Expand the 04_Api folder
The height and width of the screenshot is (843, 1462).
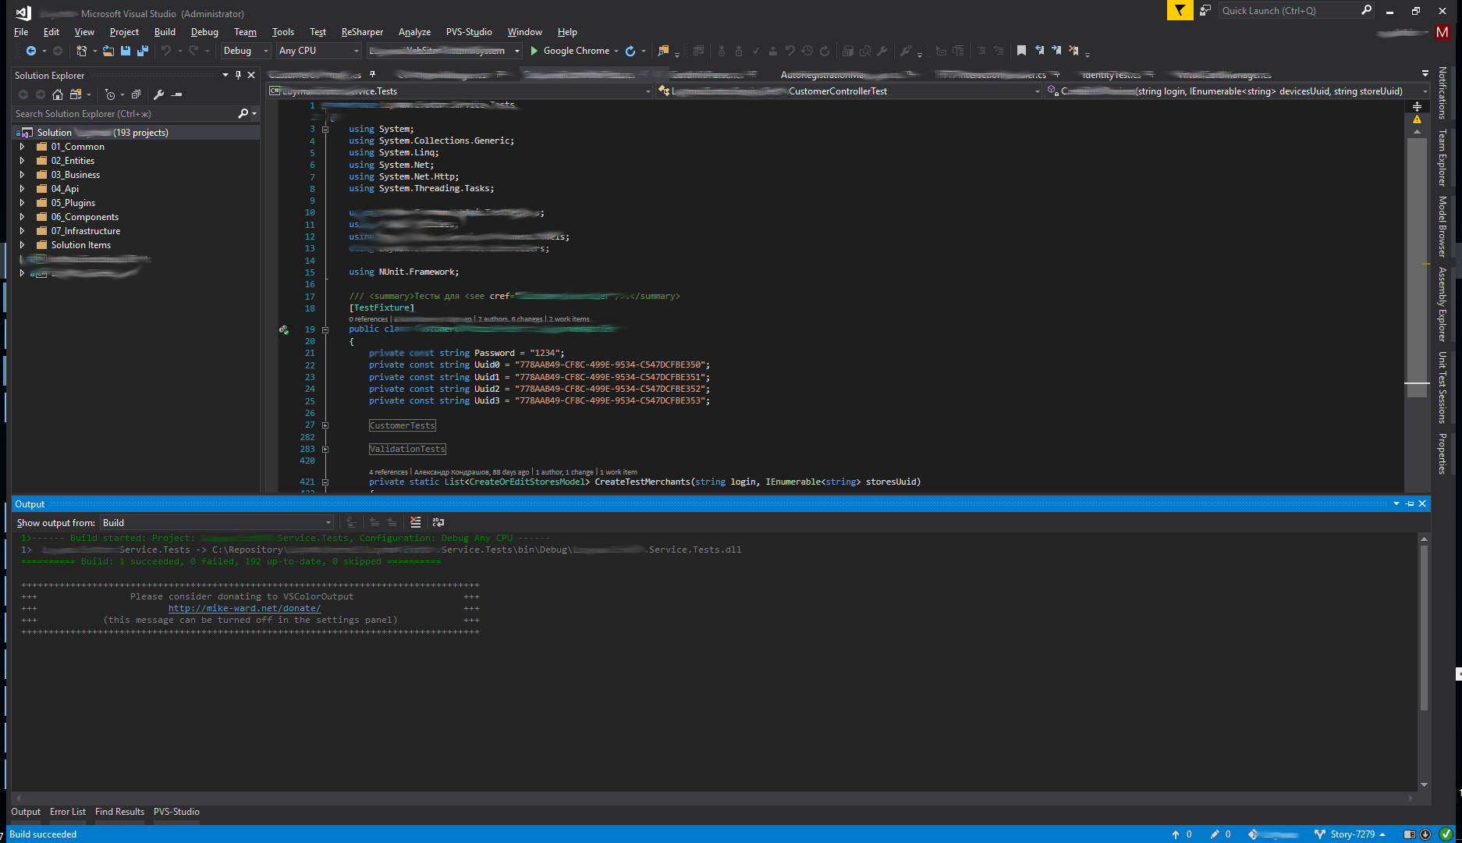click(22, 189)
